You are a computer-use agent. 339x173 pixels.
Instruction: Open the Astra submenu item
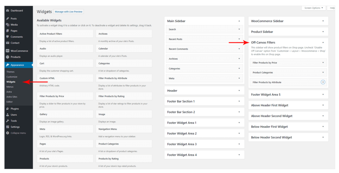tap(9, 92)
